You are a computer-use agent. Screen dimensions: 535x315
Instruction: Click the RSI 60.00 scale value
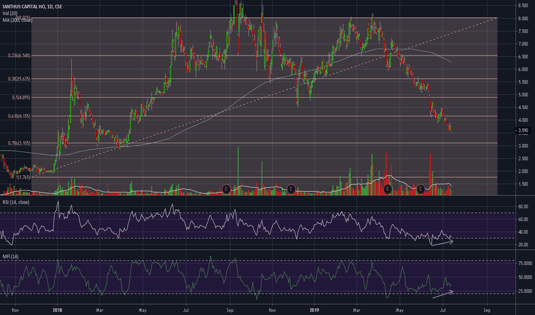(x=524, y=220)
